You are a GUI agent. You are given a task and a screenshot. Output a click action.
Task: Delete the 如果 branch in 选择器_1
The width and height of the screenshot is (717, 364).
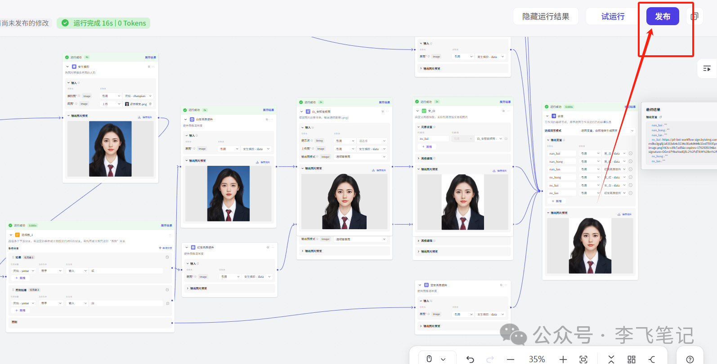click(x=167, y=257)
